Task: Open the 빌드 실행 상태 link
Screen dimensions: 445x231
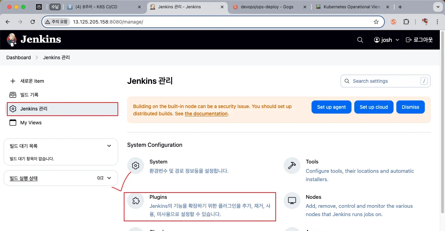Action: pos(24,178)
